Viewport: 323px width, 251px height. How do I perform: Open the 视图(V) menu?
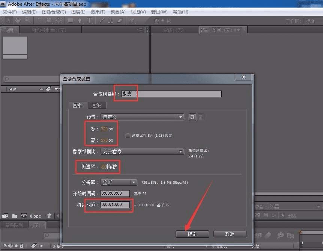coord(138,12)
